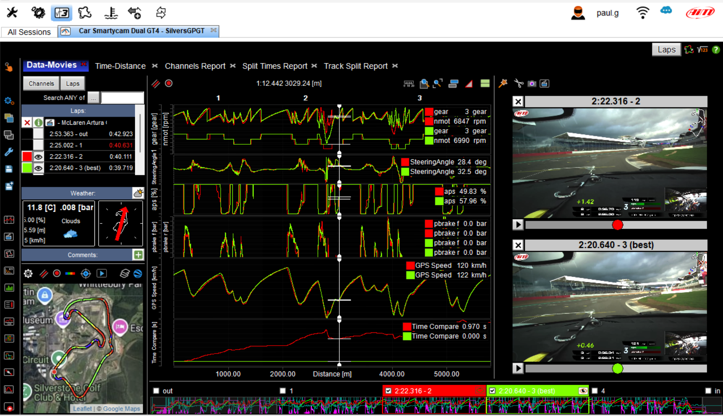Click the Laps button beside Channels
The image size is (723, 416).
(x=73, y=84)
